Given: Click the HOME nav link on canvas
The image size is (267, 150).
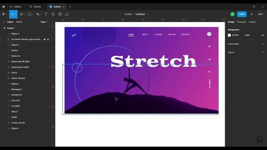Looking at the screenshot, I should (x=131, y=35).
